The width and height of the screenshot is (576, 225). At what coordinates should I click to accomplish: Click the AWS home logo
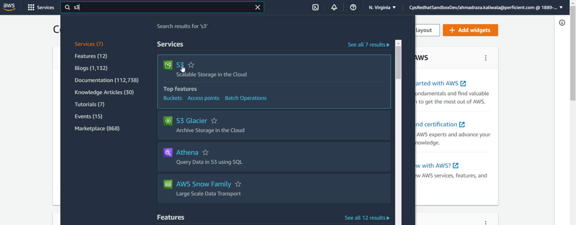[x=9, y=7]
